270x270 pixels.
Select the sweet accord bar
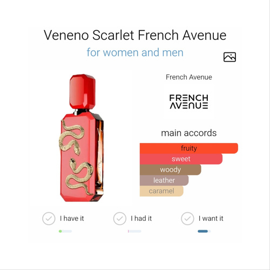pyautogui.click(x=181, y=159)
